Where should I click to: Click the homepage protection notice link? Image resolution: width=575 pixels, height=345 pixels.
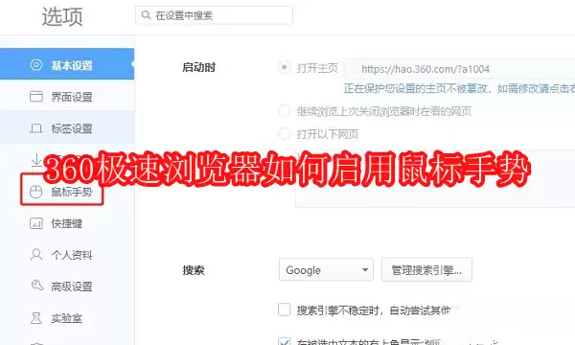(x=459, y=88)
